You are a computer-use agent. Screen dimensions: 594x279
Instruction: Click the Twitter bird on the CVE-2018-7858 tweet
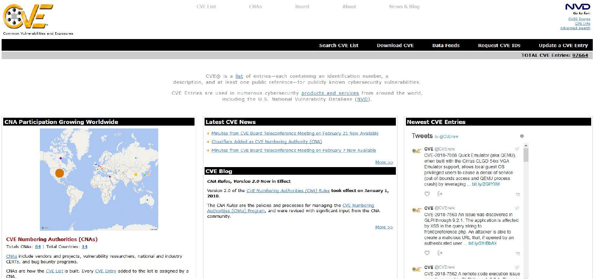coord(517,149)
